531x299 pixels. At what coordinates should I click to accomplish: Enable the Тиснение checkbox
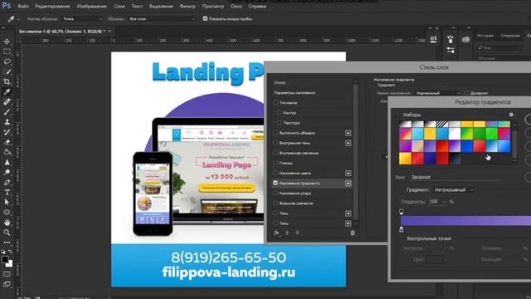275,102
